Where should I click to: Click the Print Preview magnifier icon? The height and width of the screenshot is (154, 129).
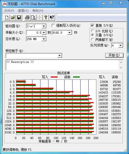(x=33, y=17)
